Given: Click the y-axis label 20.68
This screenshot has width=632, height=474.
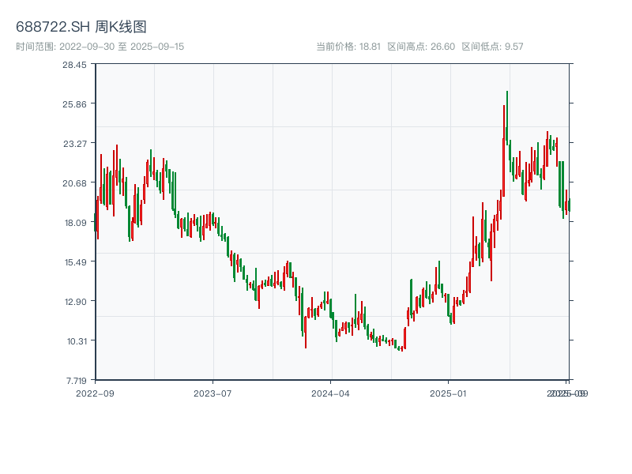Looking at the screenshot, I should pyautogui.click(x=74, y=183).
